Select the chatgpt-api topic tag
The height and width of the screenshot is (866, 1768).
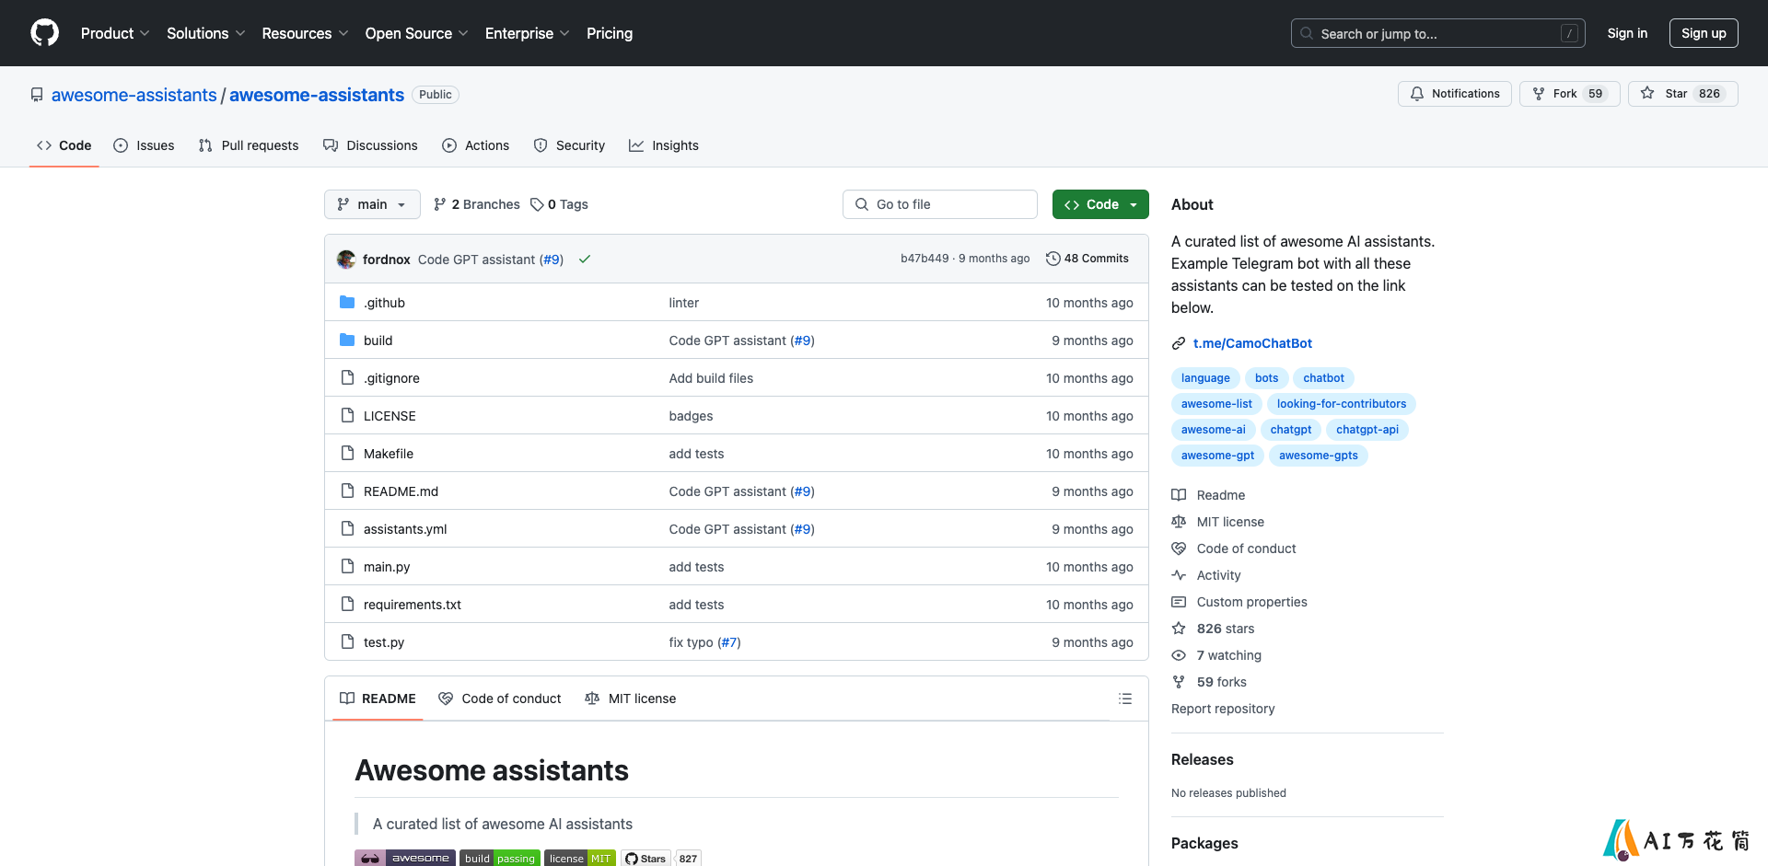click(1367, 430)
